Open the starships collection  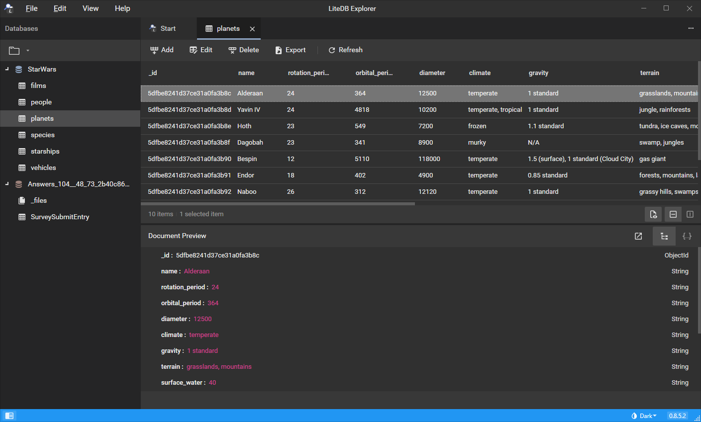(x=45, y=152)
